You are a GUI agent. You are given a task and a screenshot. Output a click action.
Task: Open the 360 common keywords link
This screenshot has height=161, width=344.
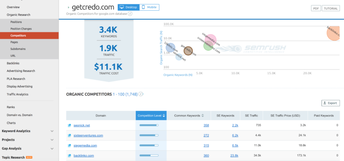point(206,156)
